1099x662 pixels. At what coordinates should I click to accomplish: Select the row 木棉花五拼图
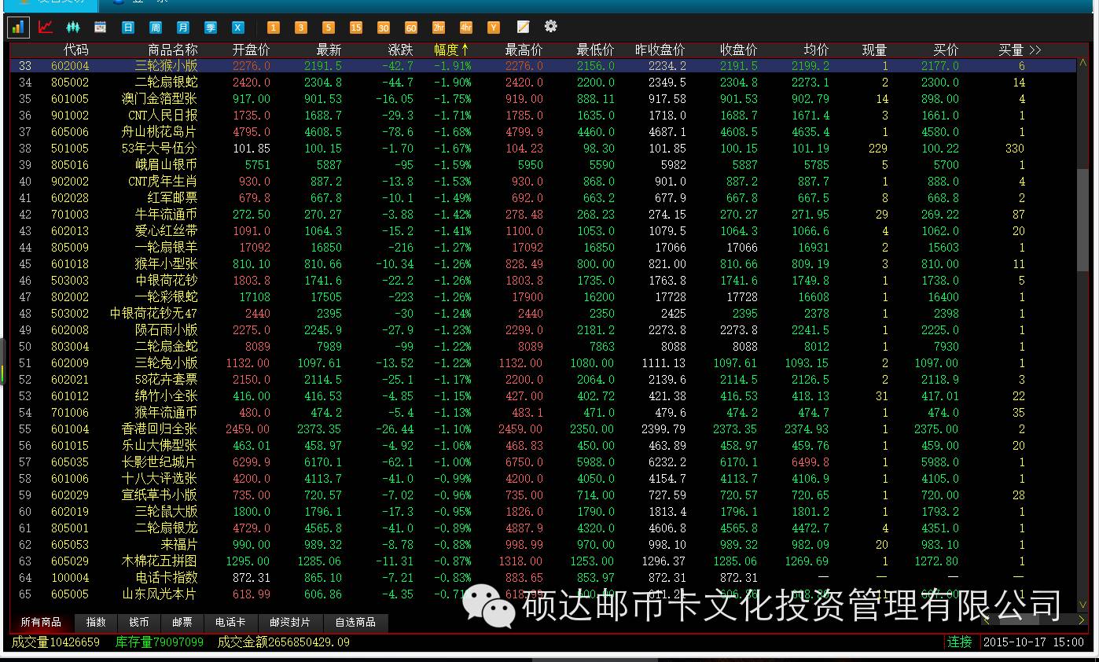(542, 561)
